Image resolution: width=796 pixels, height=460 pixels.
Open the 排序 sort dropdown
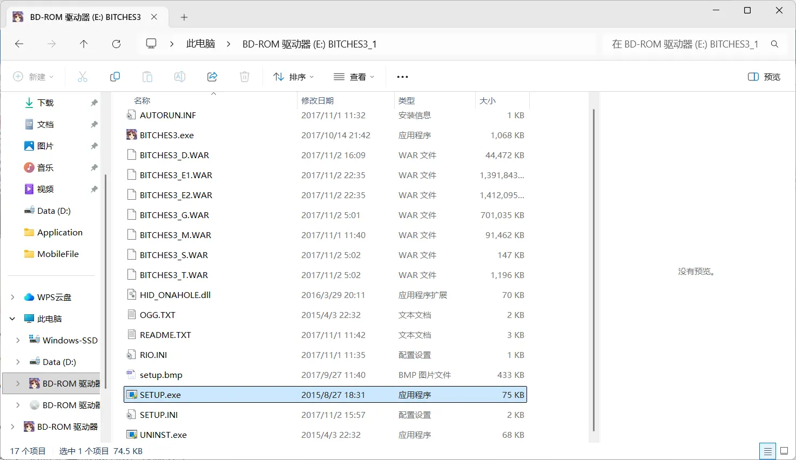click(294, 77)
